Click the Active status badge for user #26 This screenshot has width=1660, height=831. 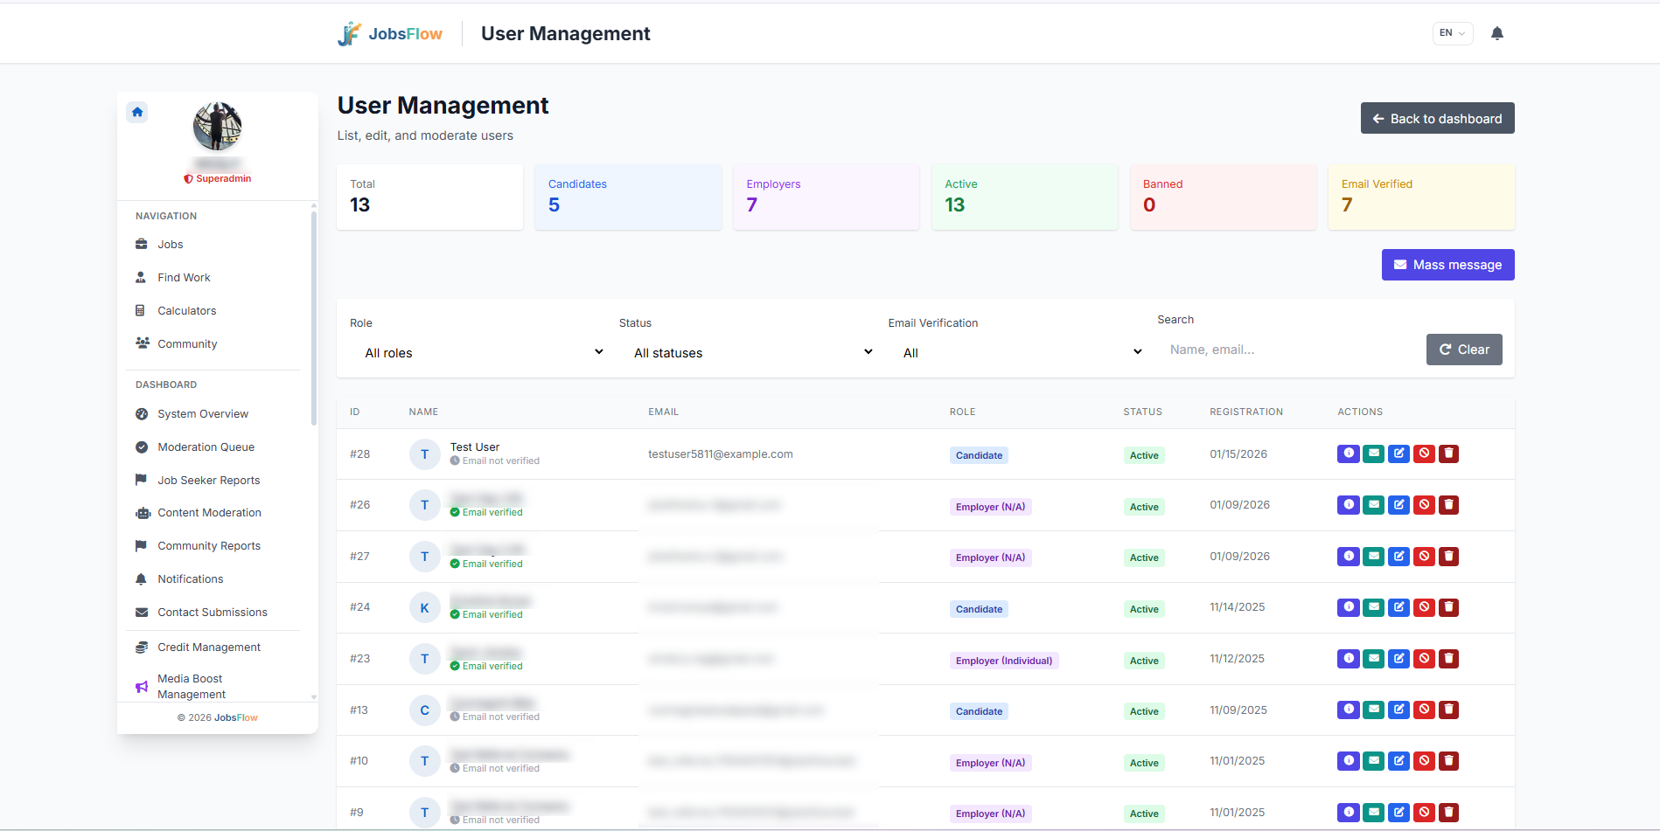(1143, 506)
